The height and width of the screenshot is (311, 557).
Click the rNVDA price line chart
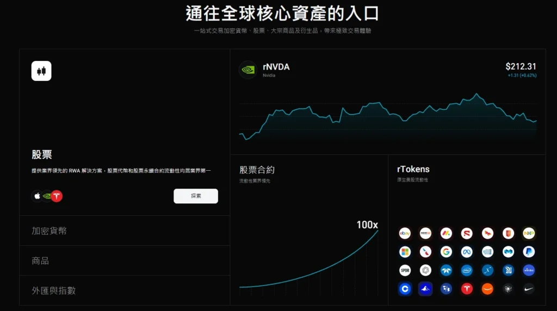click(x=388, y=117)
